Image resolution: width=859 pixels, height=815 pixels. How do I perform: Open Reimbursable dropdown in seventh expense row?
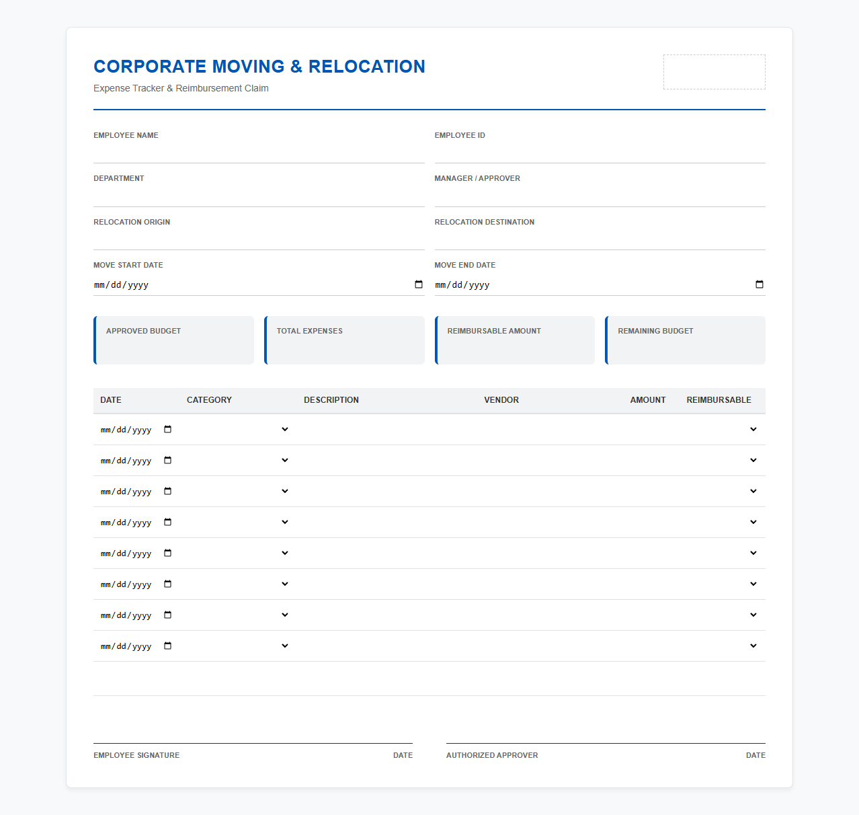click(x=722, y=615)
